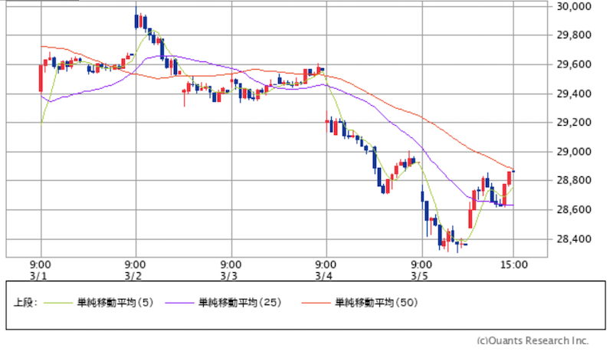613x358 pixels.
Task: Click the 29,800 price axis label
Action: (x=574, y=35)
